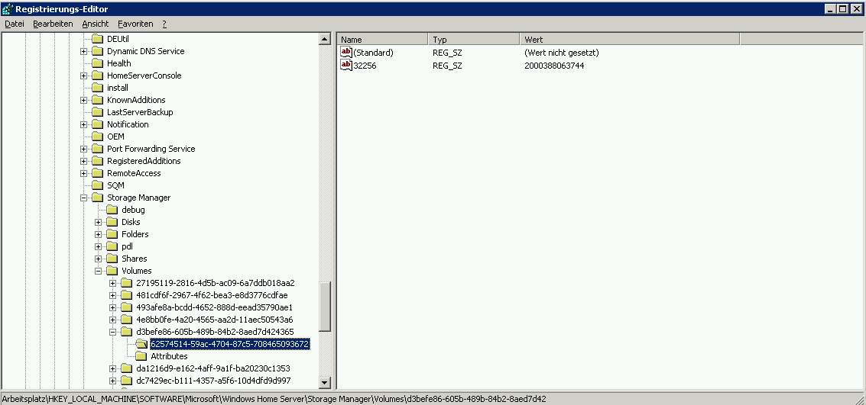
Task: Click the tree scrollbar up arrow
Action: (325, 39)
